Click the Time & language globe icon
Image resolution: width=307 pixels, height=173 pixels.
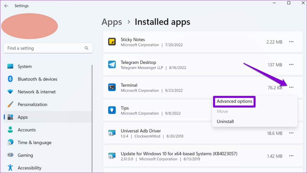pos(10,142)
